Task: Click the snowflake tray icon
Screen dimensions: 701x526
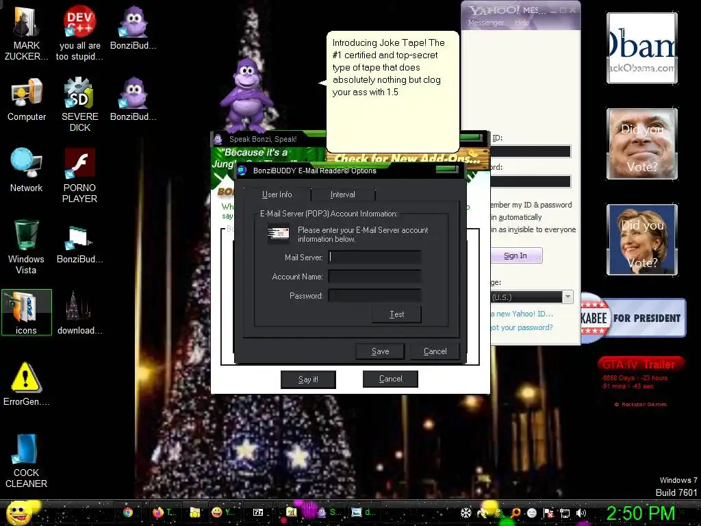Action: click(x=466, y=513)
